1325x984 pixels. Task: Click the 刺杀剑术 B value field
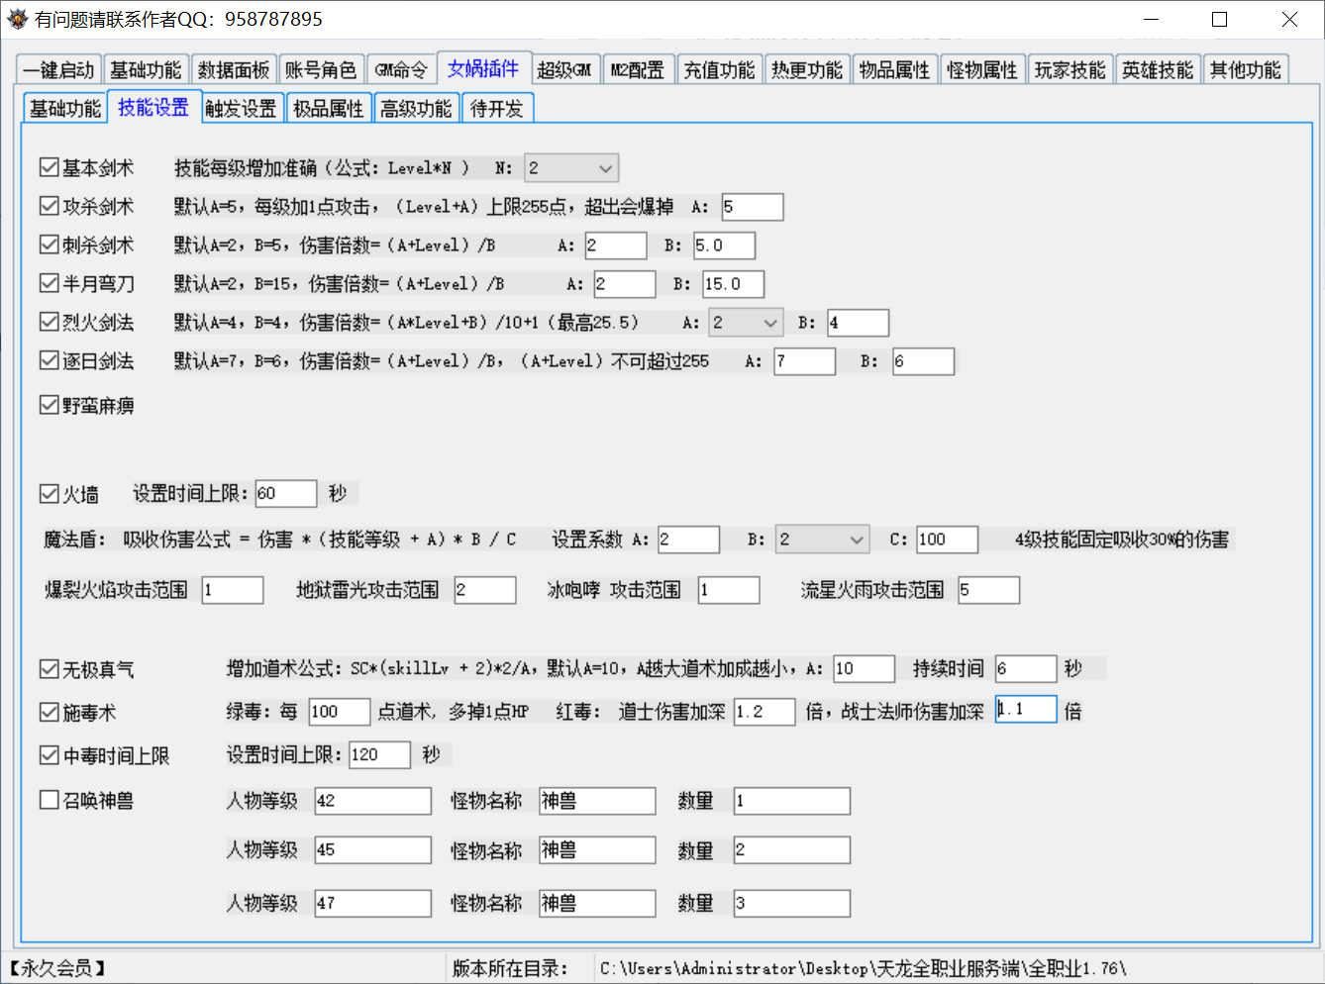(724, 246)
